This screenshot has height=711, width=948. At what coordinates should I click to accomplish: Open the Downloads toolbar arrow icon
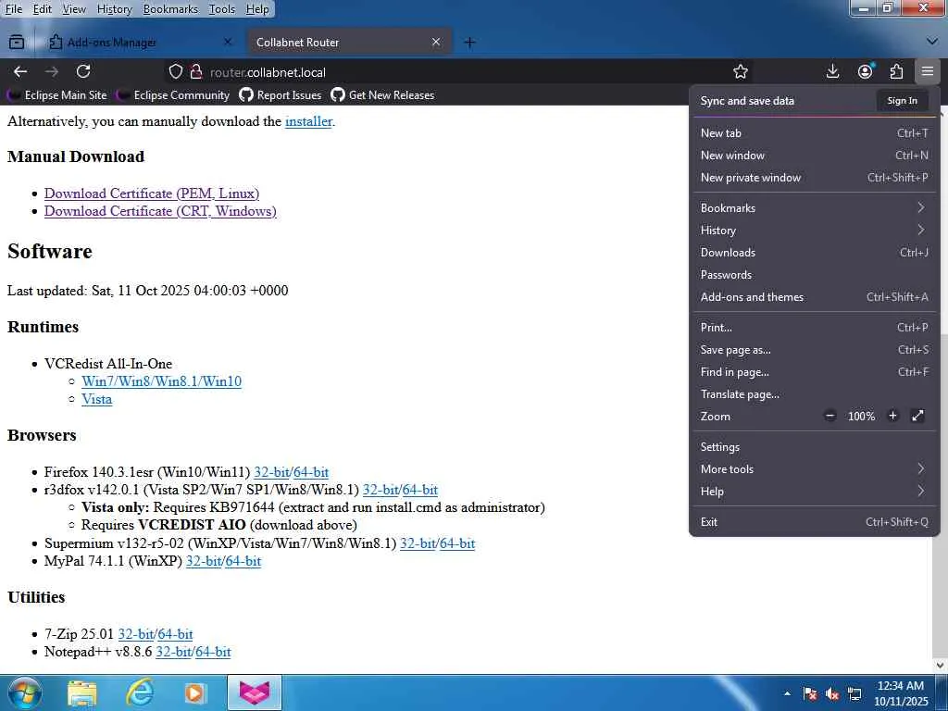click(x=832, y=72)
